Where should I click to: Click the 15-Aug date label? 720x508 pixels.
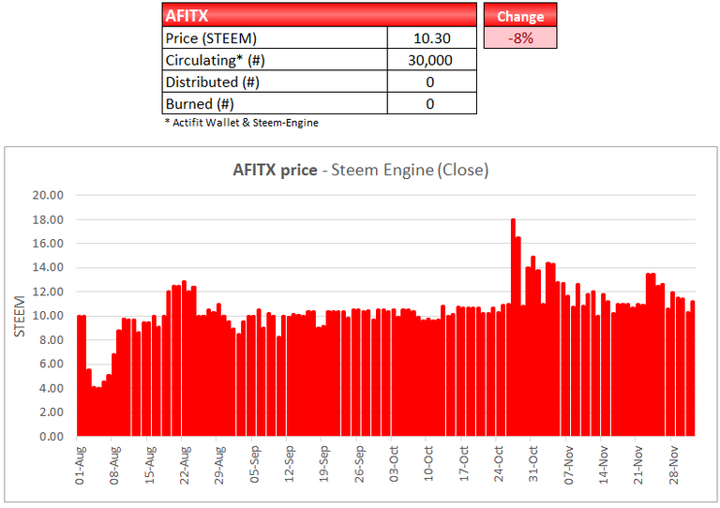pos(150,465)
